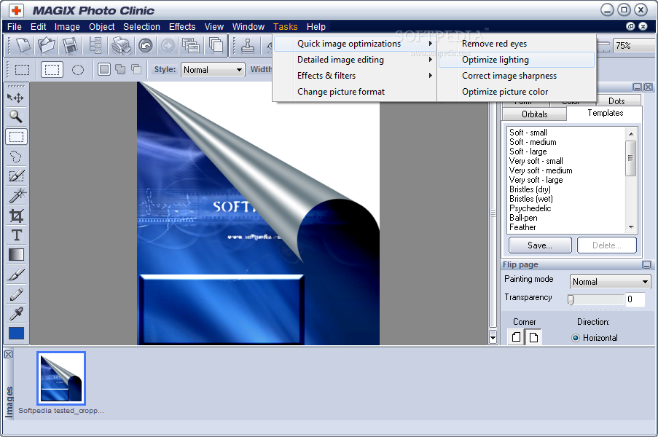Choose the Text tool
Viewport: 658px width, 437px height.
point(16,235)
